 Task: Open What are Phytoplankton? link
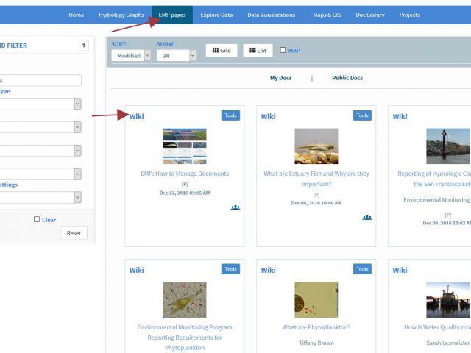(316, 327)
